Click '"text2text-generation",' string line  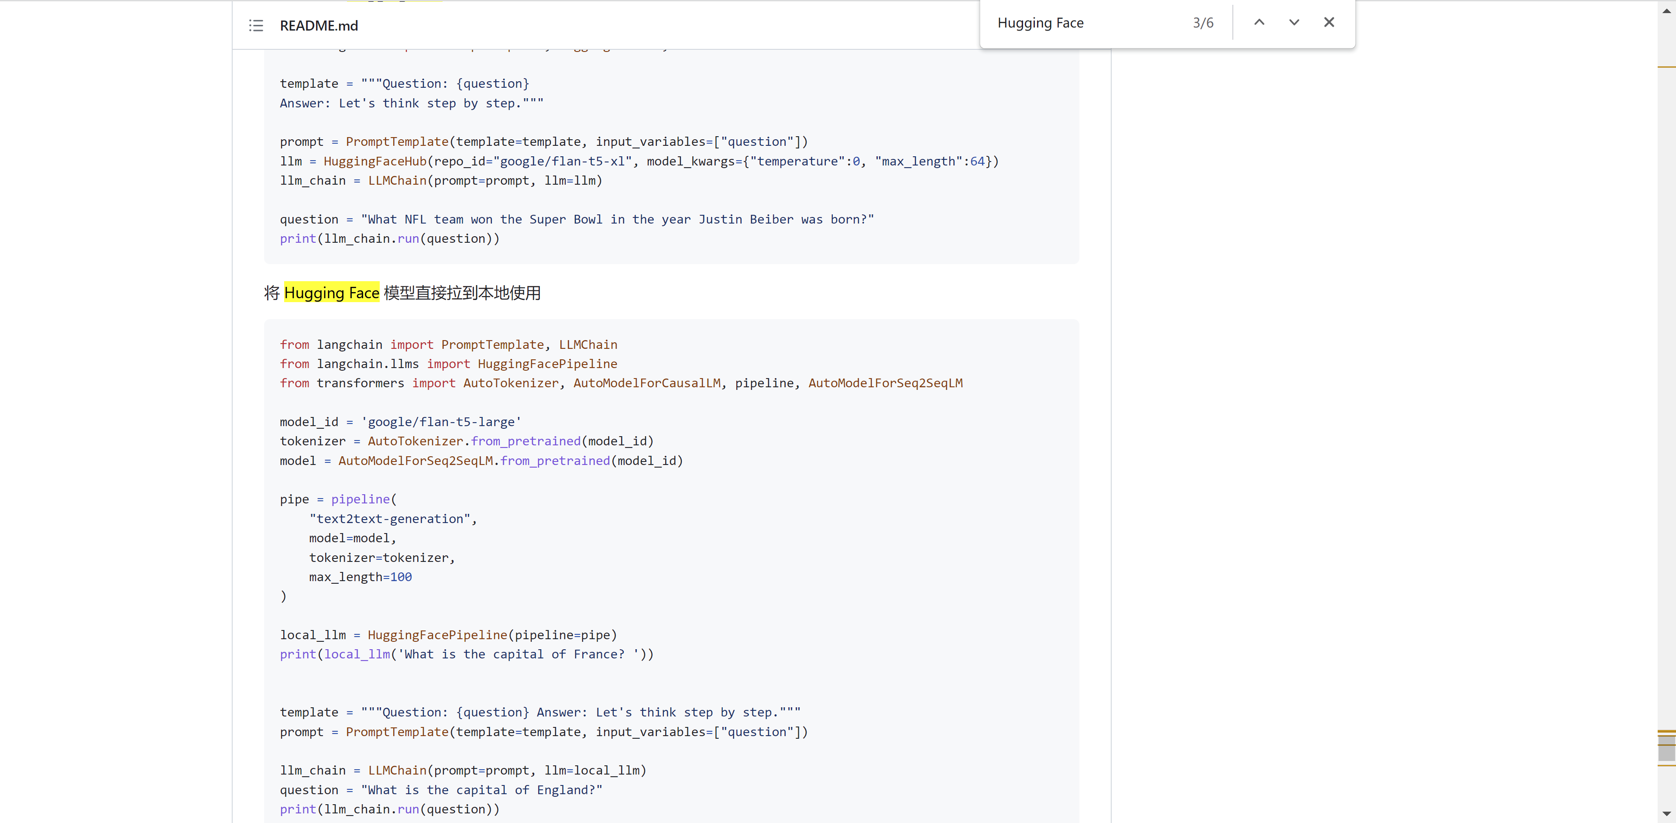click(x=393, y=519)
